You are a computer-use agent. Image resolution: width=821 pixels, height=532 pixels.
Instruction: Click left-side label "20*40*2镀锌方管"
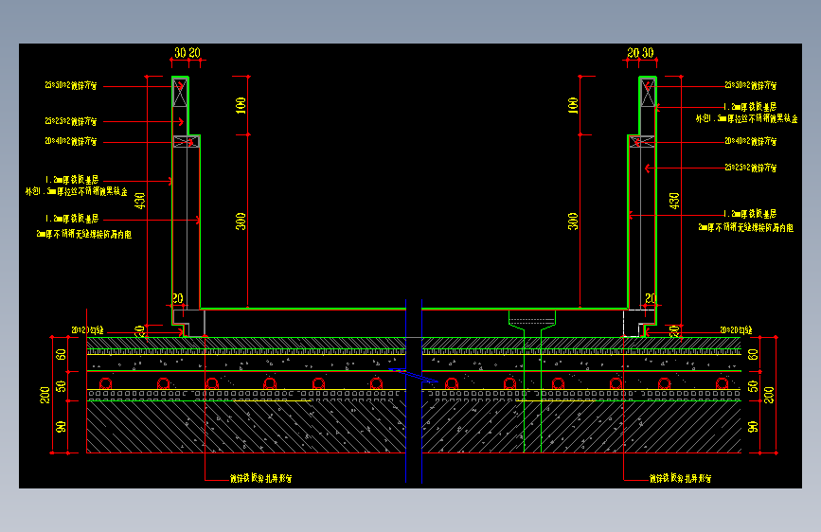(x=71, y=141)
